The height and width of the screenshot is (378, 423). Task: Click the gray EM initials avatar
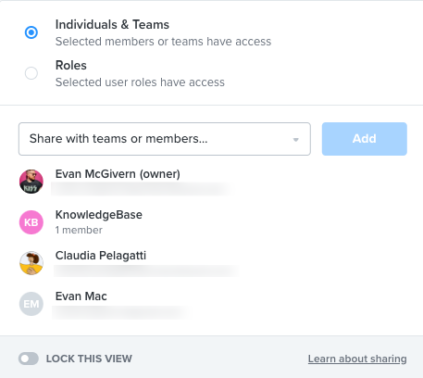pos(31,304)
